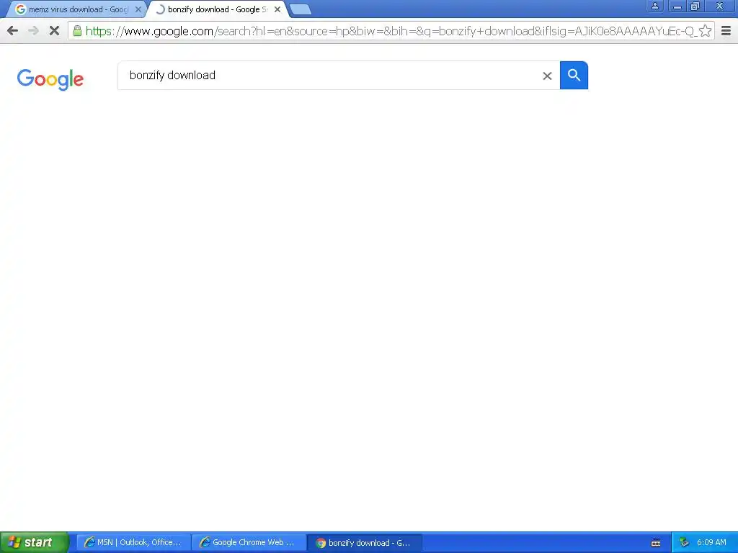Image resolution: width=738 pixels, height=553 pixels.
Task: Open the Windows start menu
Action: pos(34,542)
